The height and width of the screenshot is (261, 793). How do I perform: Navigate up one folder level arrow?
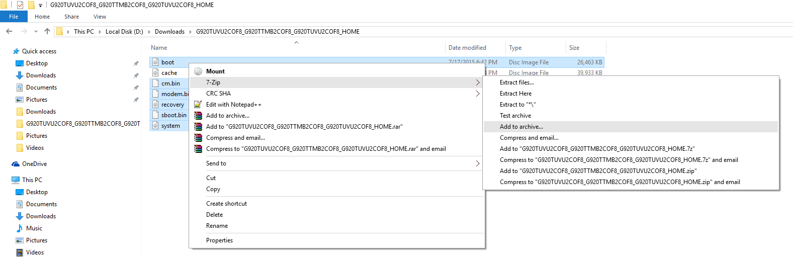47,31
